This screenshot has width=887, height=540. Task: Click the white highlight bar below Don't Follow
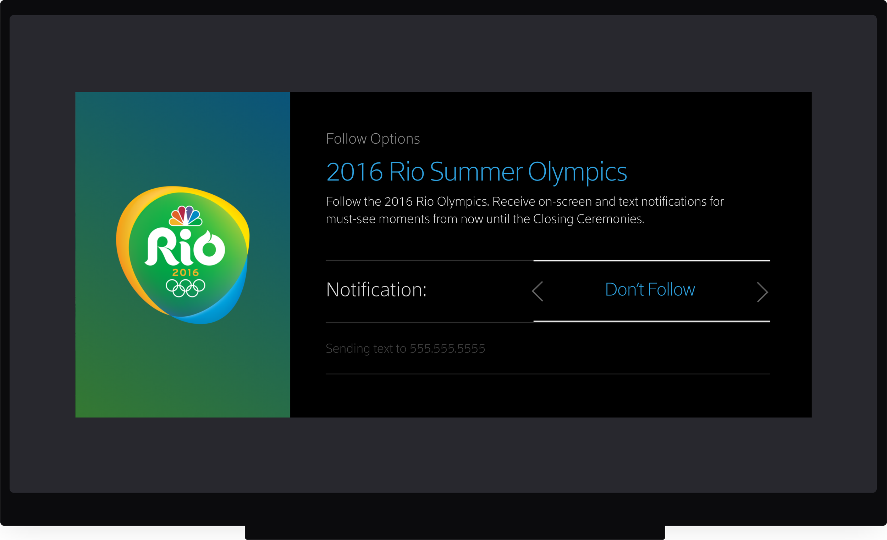[651, 321]
